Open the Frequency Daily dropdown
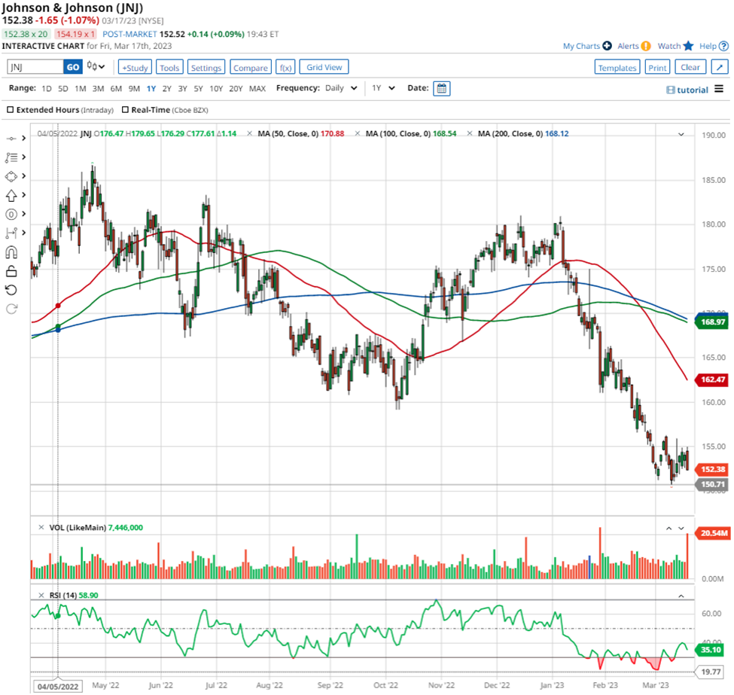The image size is (734, 695). (341, 88)
